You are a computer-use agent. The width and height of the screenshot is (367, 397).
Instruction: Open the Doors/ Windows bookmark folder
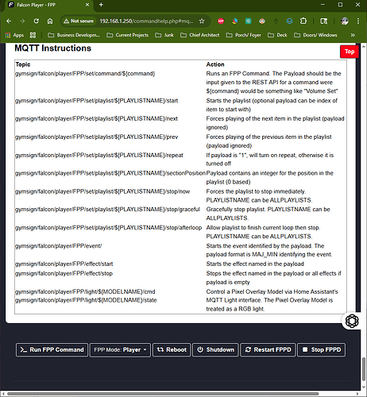(315, 35)
